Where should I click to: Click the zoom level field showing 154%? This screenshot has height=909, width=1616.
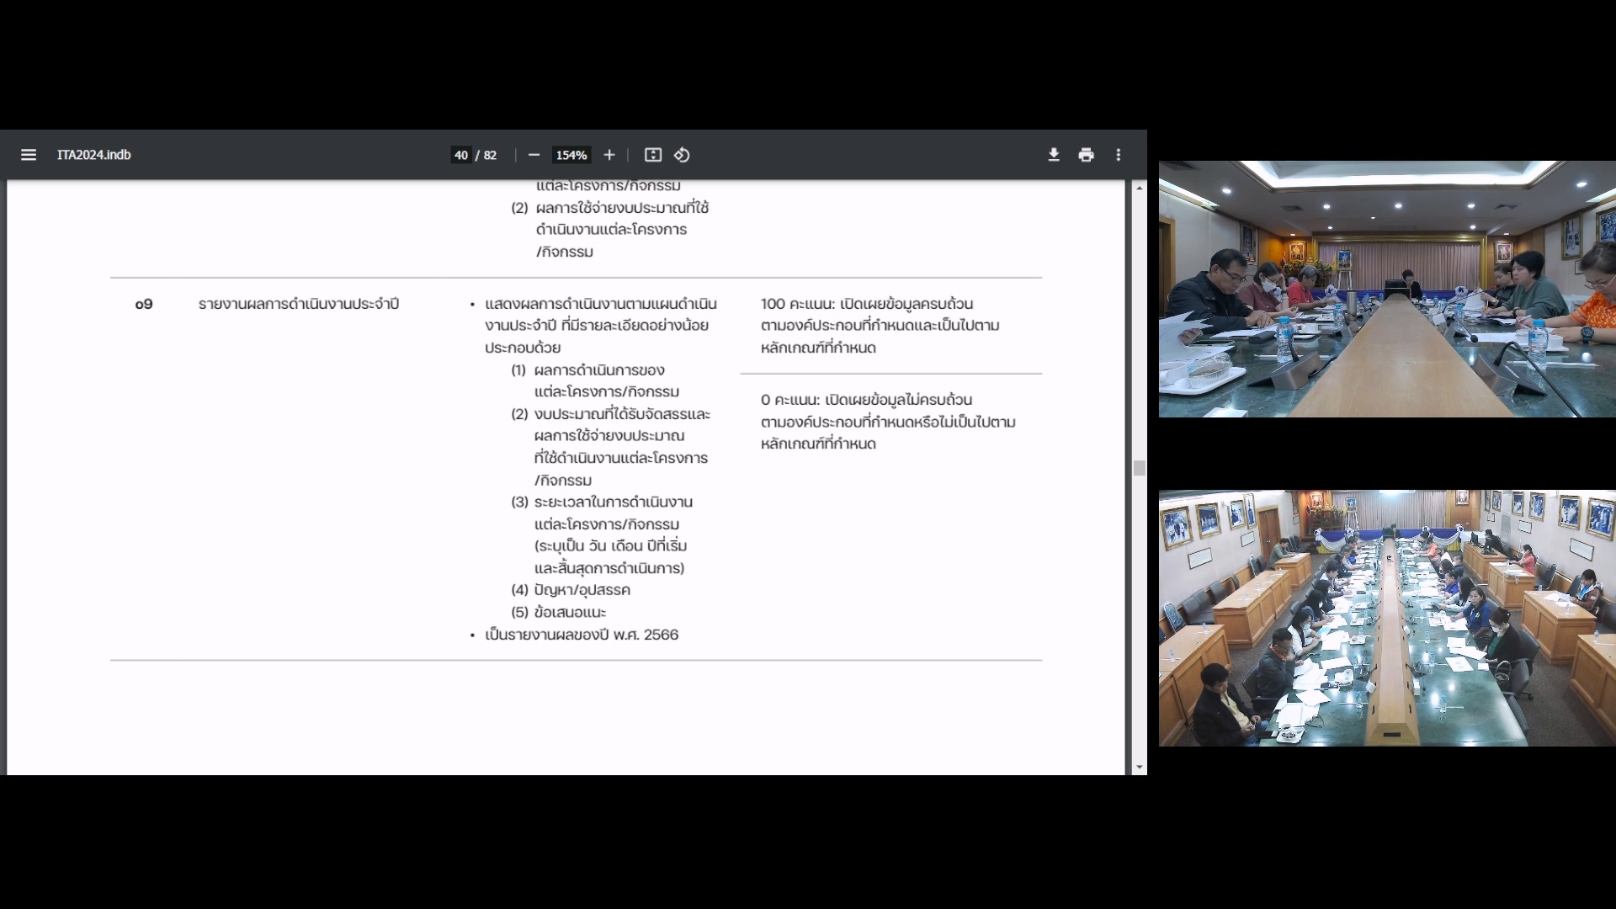click(x=571, y=155)
